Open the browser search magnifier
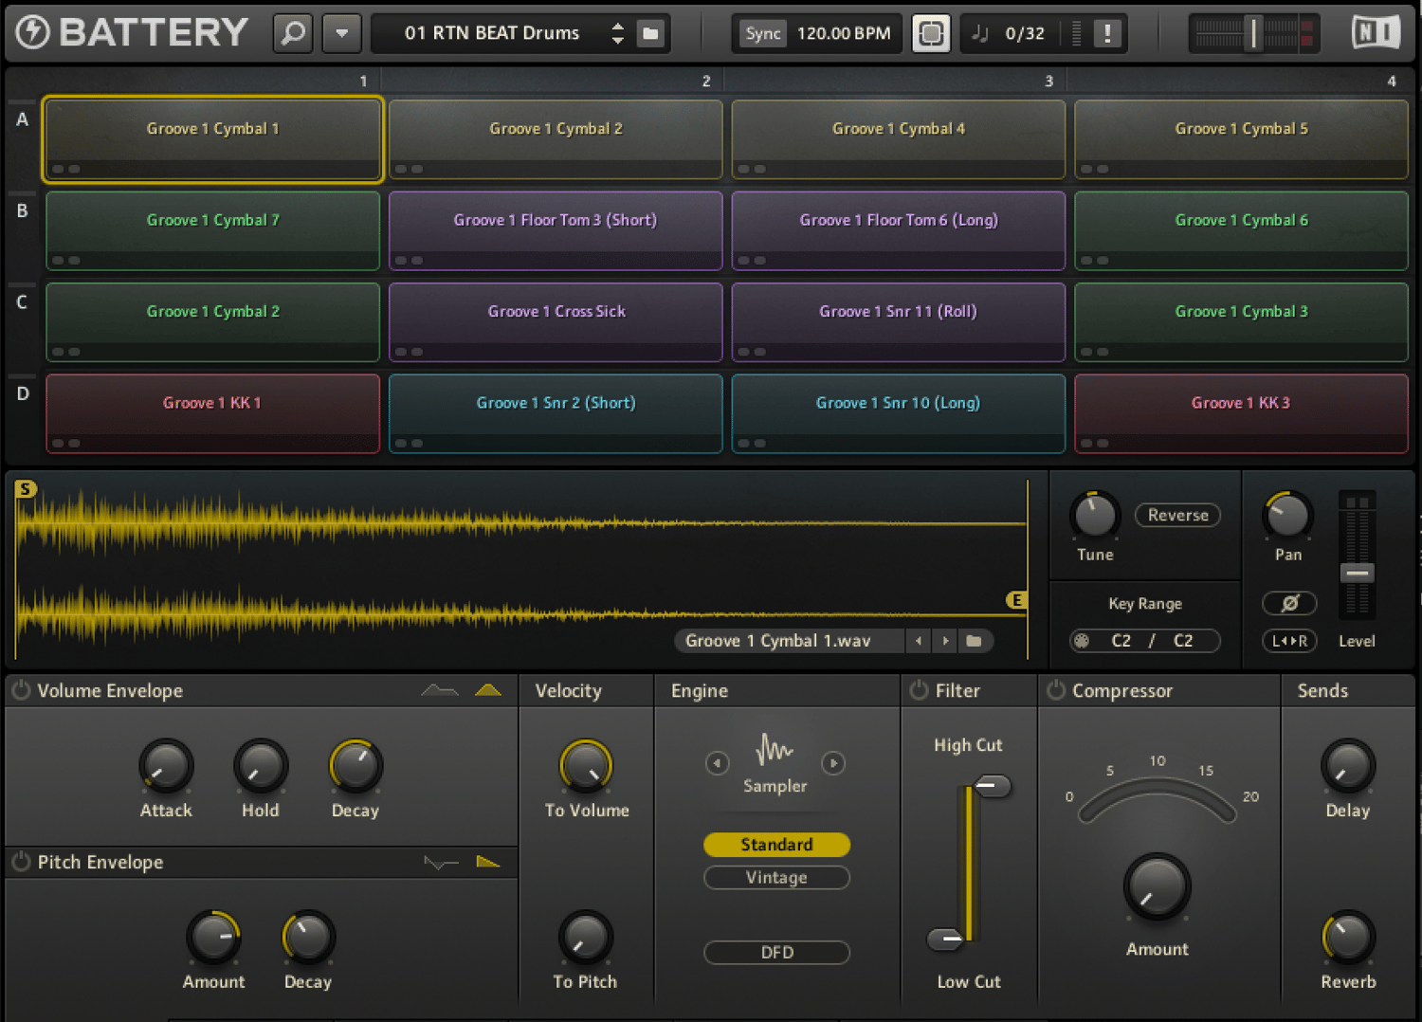Screen dimensions: 1422x1022 tap(293, 33)
